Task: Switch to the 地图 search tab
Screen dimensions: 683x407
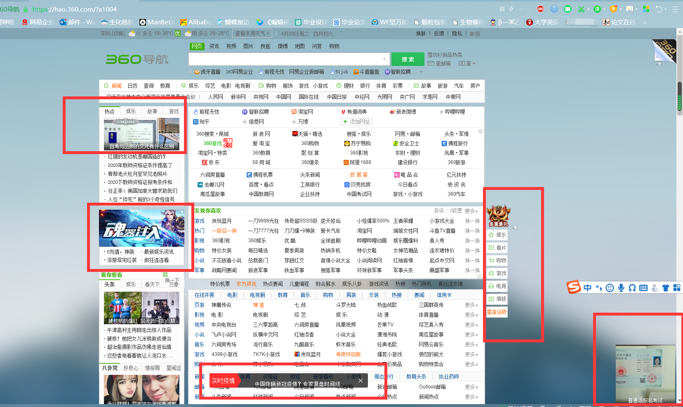Action: (x=300, y=46)
